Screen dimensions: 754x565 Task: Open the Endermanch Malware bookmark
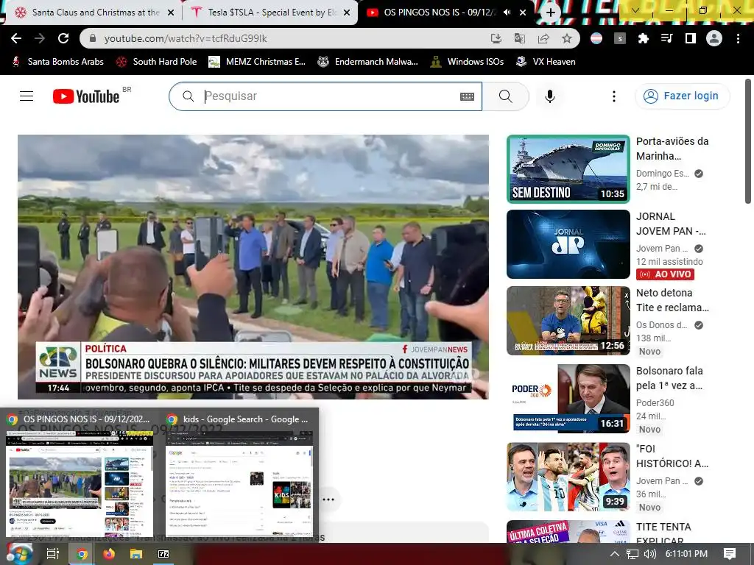tap(368, 62)
